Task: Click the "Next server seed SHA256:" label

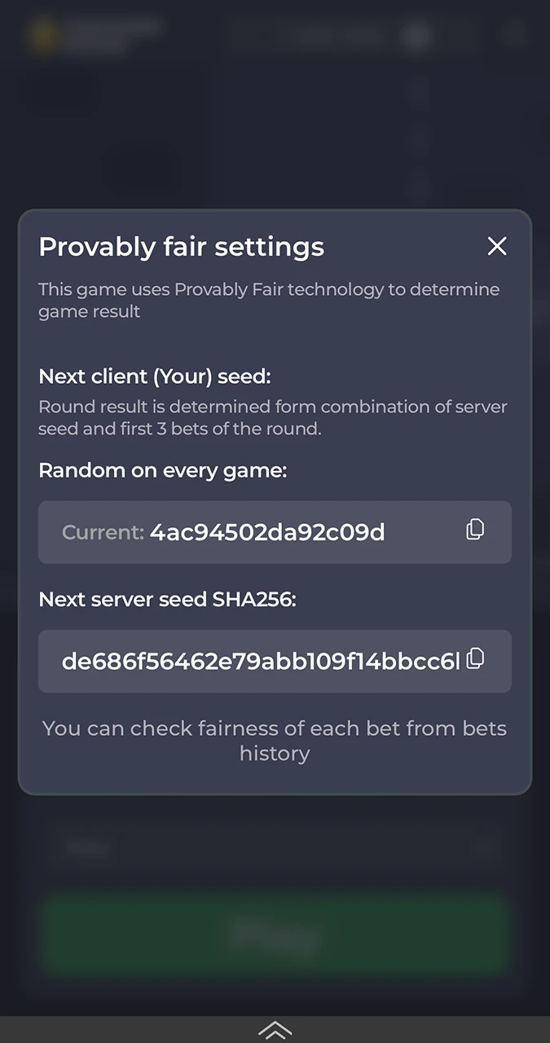Action: [168, 600]
